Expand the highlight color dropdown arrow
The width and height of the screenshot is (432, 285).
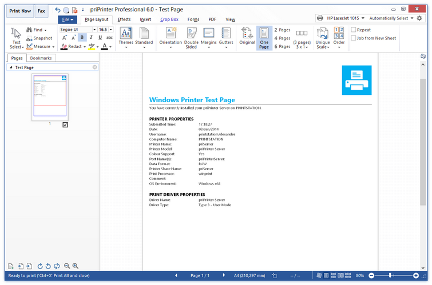[x=97, y=47]
